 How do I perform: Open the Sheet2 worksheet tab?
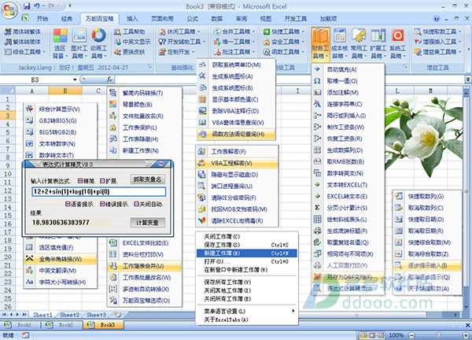pos(69,315)
